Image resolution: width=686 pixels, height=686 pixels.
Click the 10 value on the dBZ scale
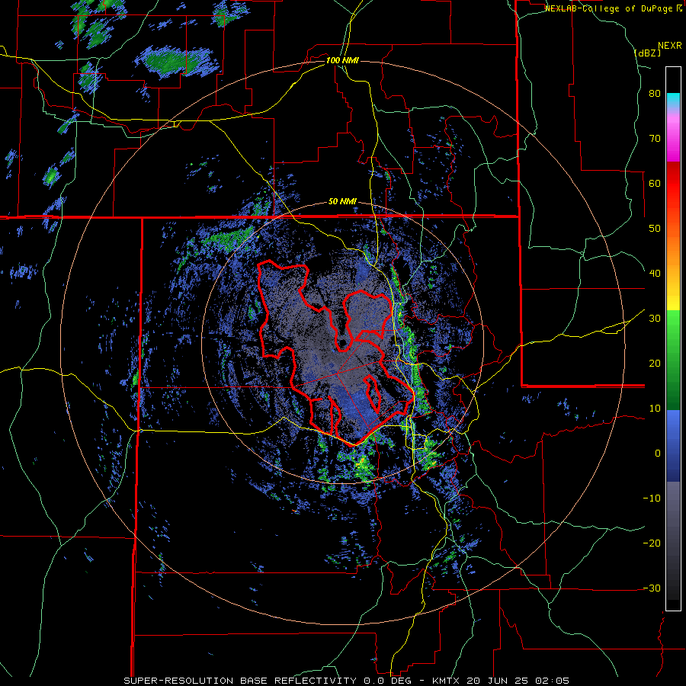point(655,409)
